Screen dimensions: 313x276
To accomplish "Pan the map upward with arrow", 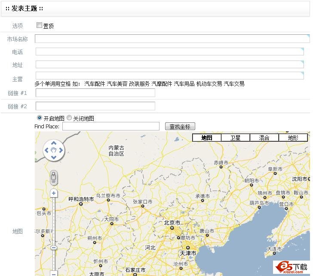I will (54, 143).
